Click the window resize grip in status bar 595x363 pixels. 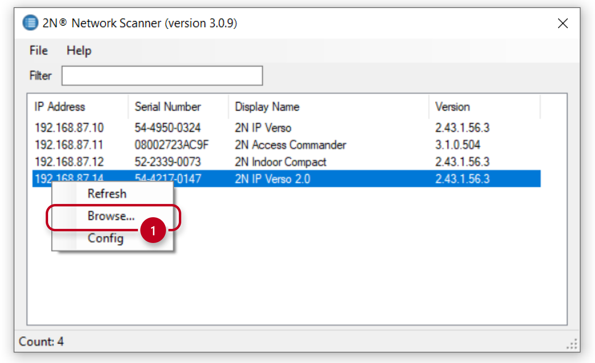pos(572,344)
